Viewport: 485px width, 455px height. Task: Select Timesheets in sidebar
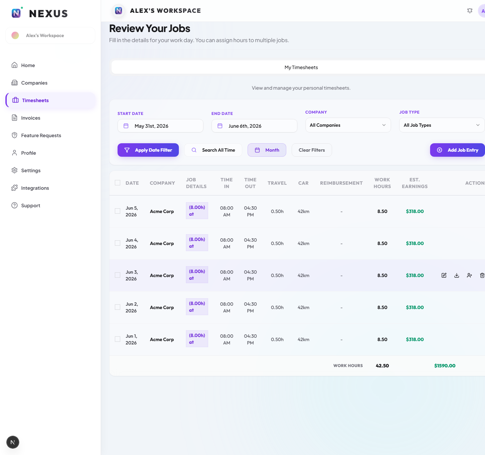pyautogui.click(x=51, y=100)
